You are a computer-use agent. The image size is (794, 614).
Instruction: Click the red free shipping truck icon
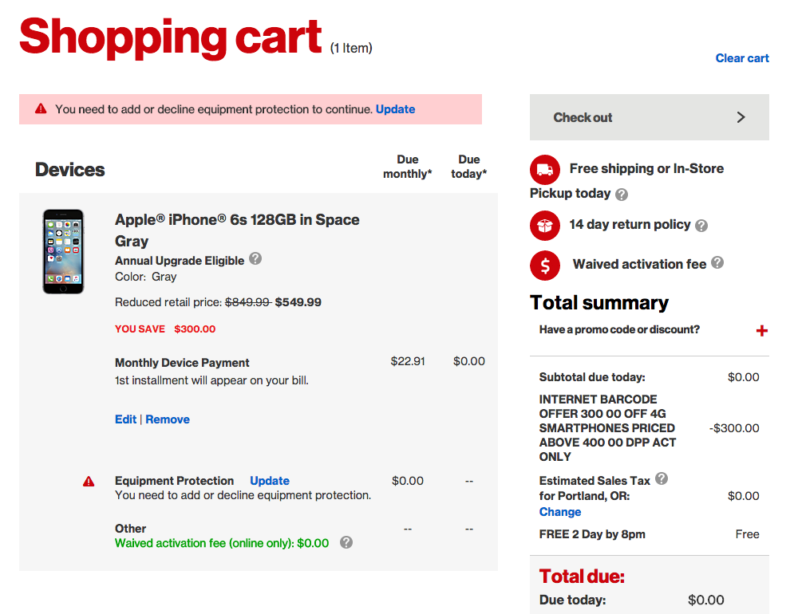click(x=545, y=170)
